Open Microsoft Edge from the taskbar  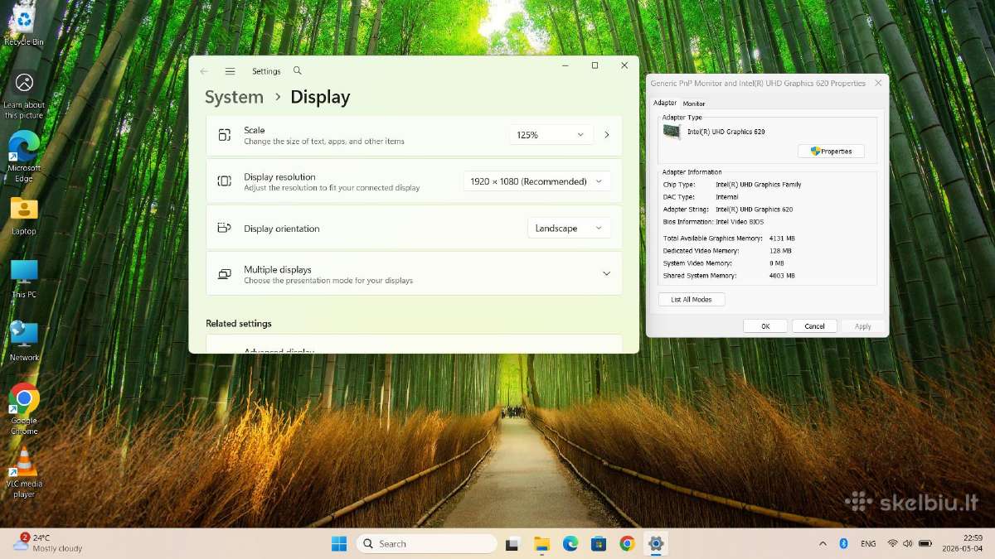570,543
